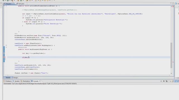Image resolution: width=179 pixels, height=100 pixels.
Task: Click horizontal scrollbar right arrow in editor
Action: click(x=169, y=75)
